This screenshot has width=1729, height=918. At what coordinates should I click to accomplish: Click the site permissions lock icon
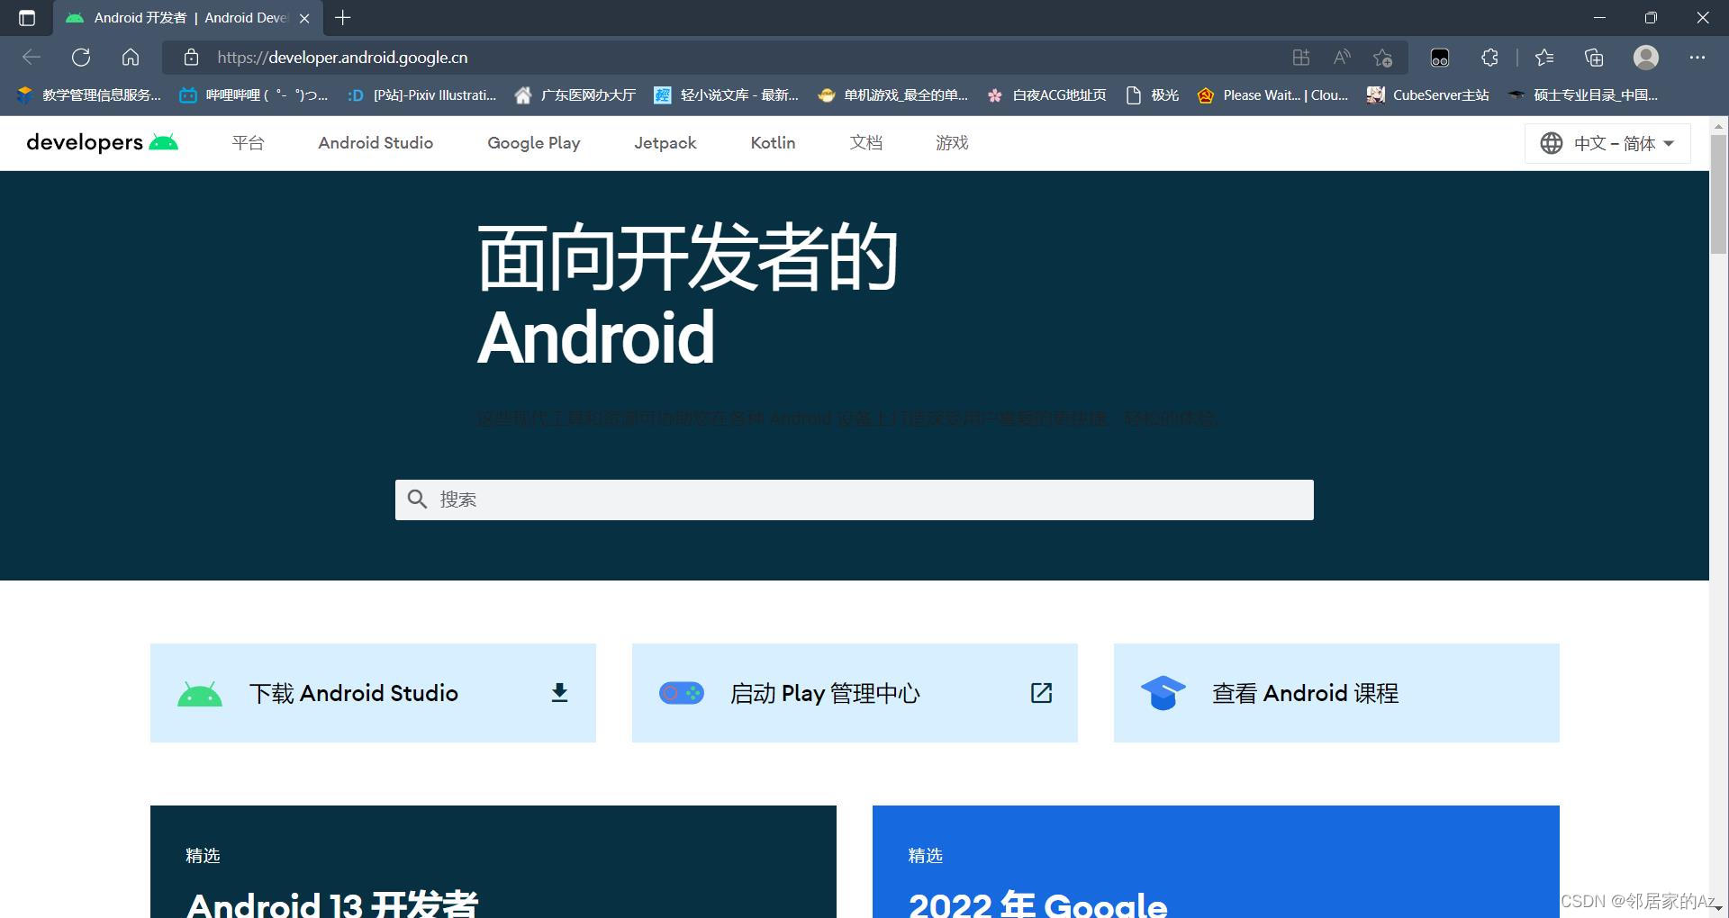(x=190, y=57)
